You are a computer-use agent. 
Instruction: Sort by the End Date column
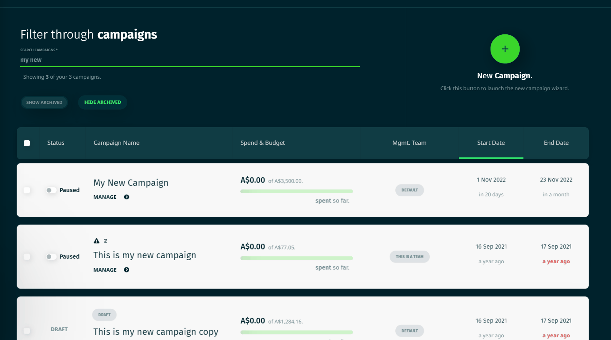556,143
